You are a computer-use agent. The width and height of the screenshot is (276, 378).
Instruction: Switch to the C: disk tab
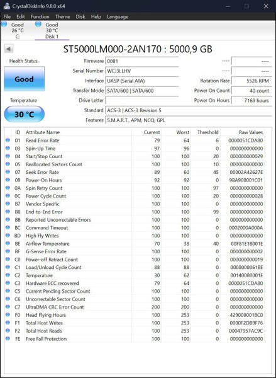click(18, 30)
